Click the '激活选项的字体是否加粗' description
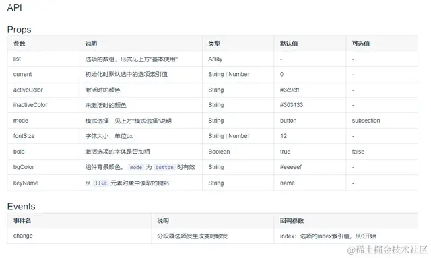431x258 pixels. (117, 152)
